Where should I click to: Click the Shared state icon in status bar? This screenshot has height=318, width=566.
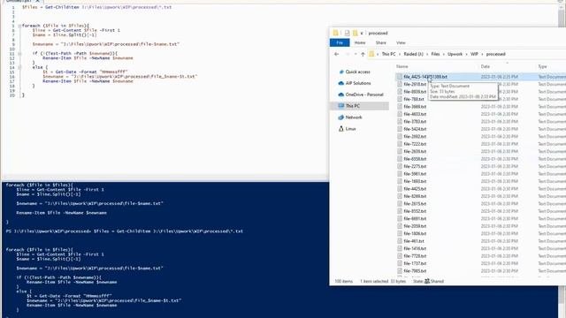pos(427,281)
